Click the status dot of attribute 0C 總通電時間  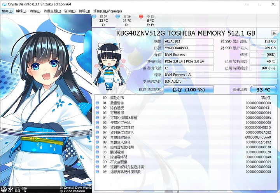[97, 157]
